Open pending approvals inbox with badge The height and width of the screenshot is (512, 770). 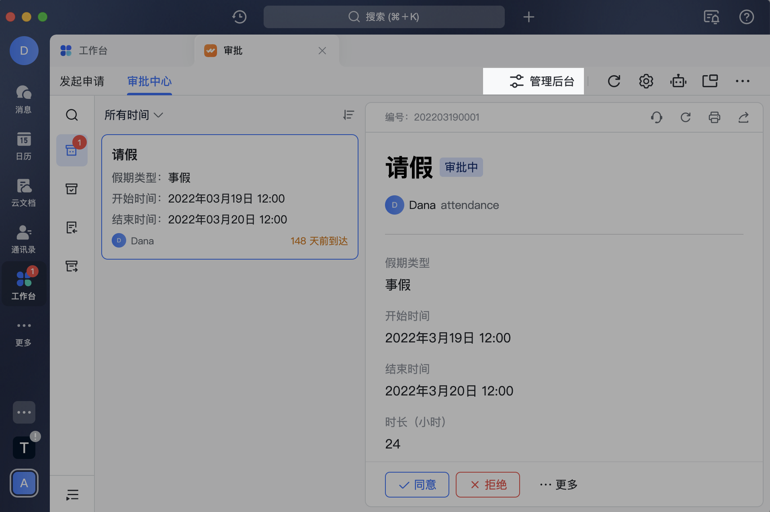(72, 150)
